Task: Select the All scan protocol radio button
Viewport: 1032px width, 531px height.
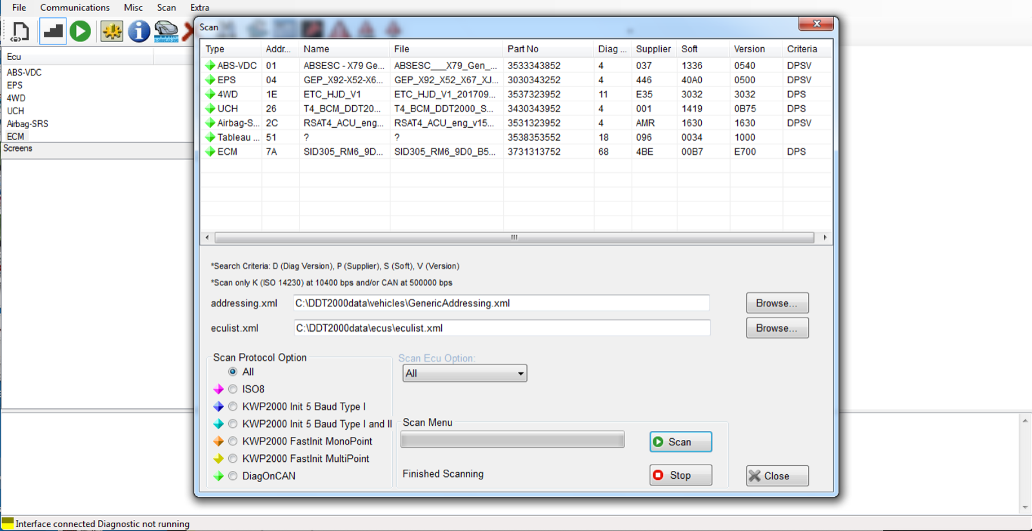Action: [233, 372]
